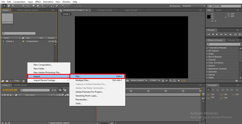Click the draft 3D icon in timeline
Screen dimensions: 242x124
point(65,90)
